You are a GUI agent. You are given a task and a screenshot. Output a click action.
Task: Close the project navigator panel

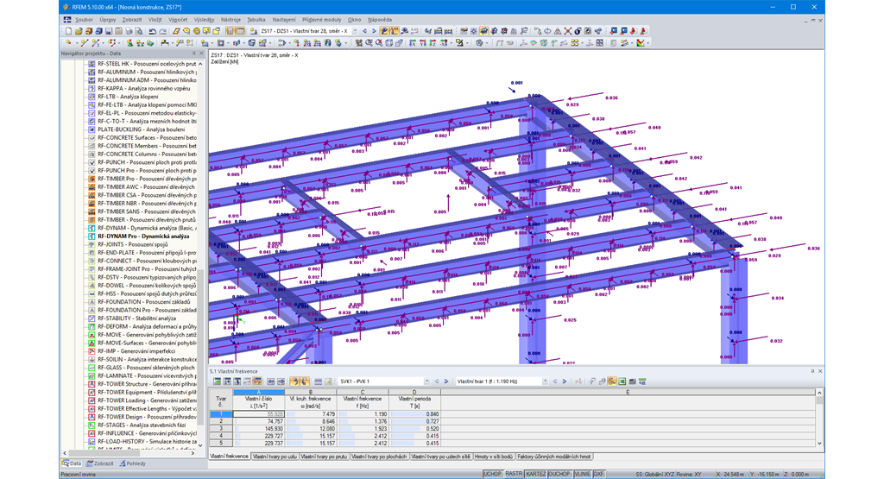[x=201, y=54]
